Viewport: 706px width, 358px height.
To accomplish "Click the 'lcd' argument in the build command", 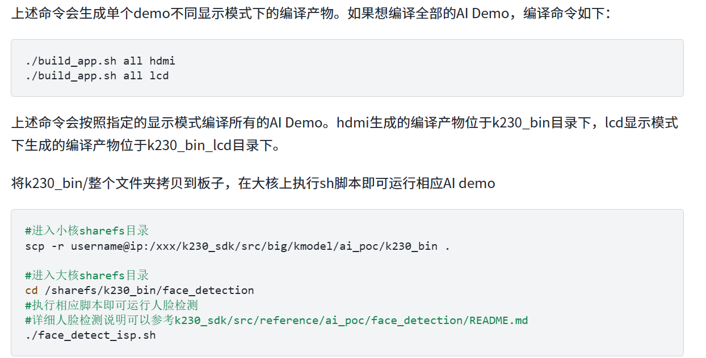I will [159, 75].
